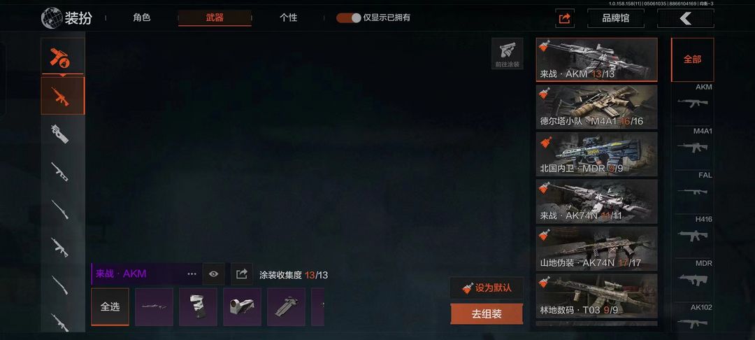Open the three-dots menu next to 来战·AKM

click(192, 274)
